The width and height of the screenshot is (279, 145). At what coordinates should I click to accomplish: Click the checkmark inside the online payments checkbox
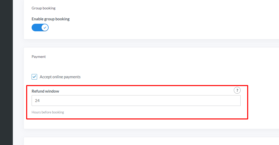pos(34,77)
